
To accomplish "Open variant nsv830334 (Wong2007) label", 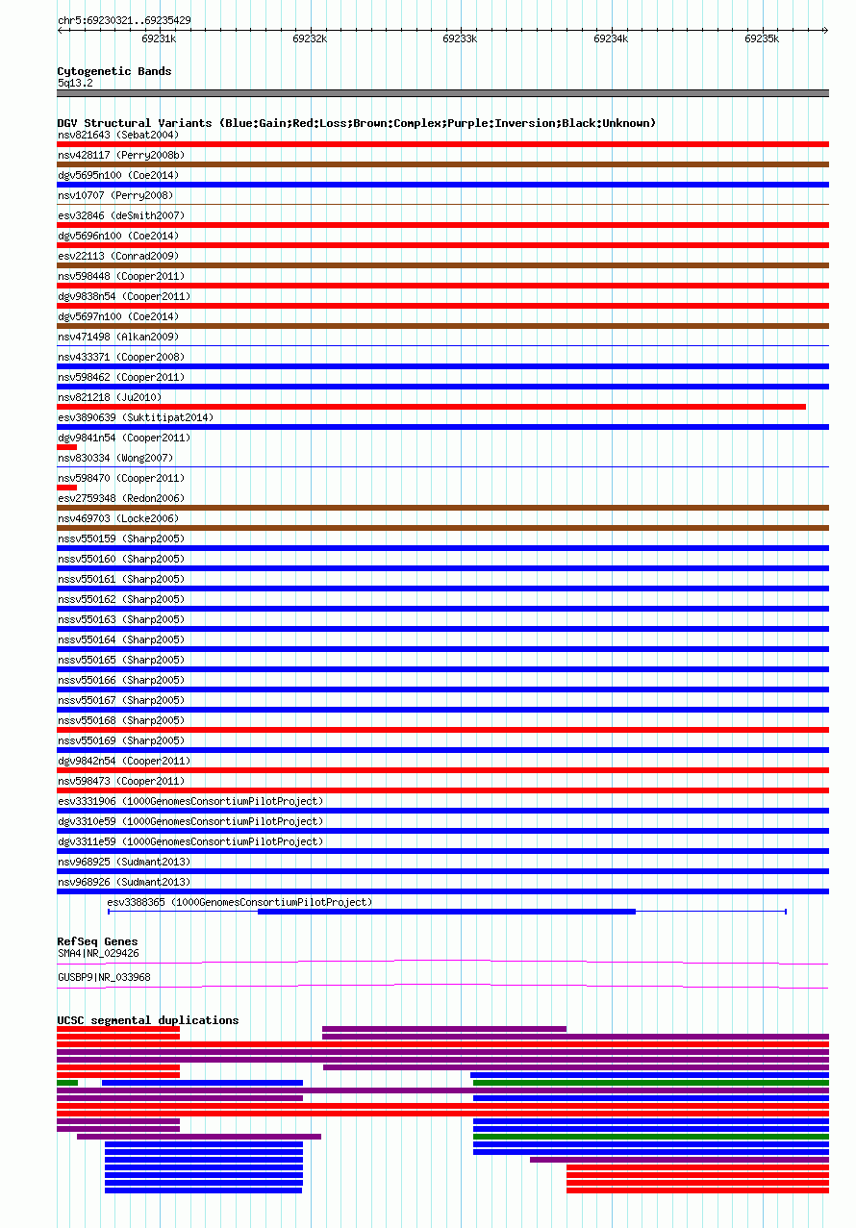I will click(115, 458).
